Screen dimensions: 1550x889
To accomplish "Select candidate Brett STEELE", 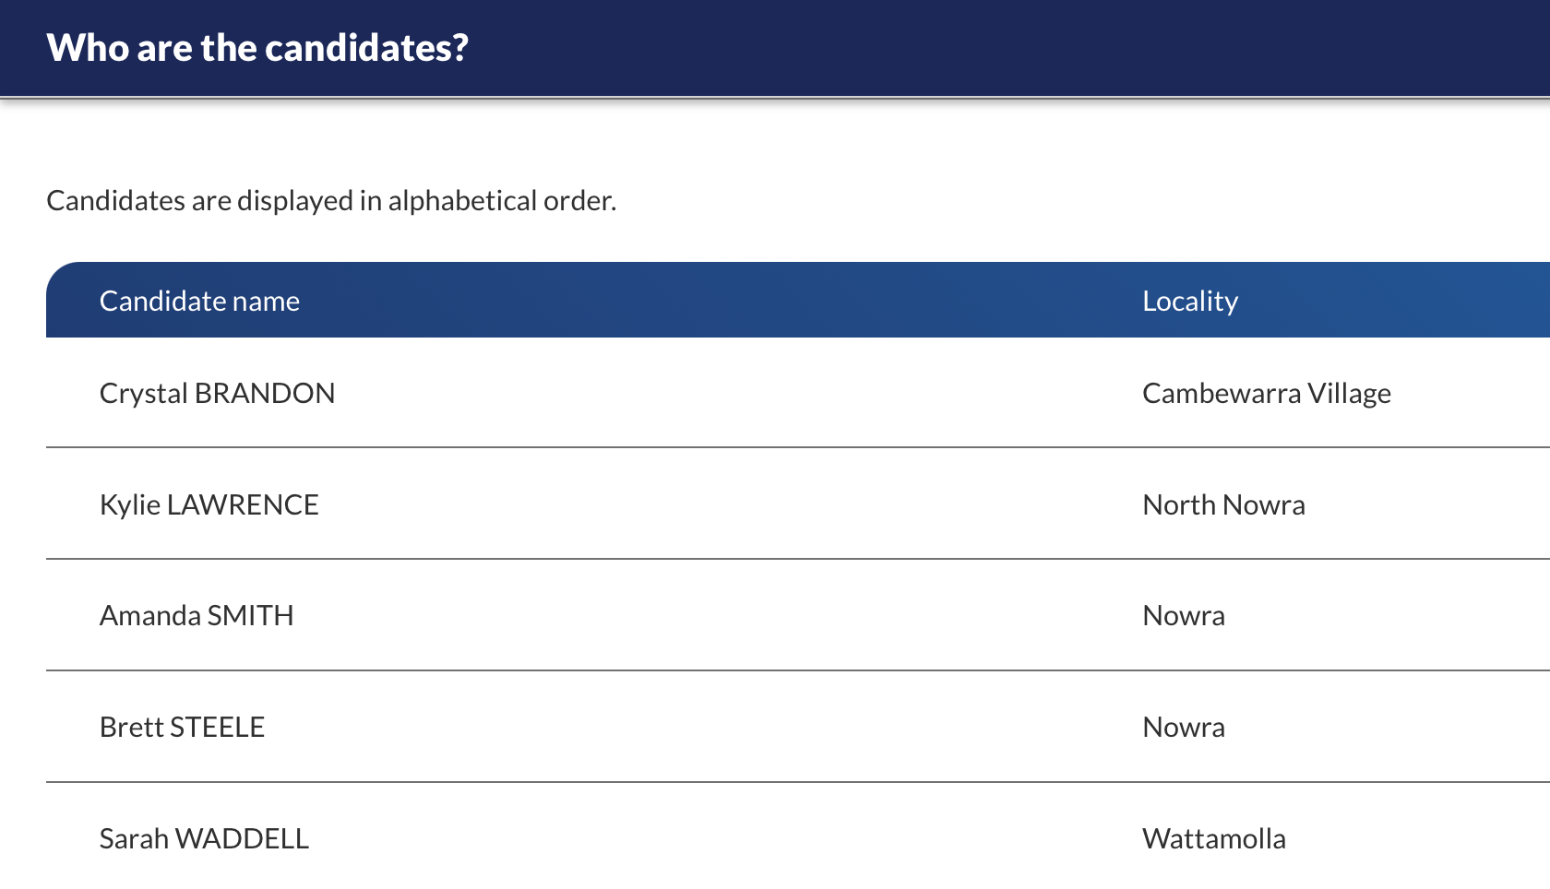I will tap(182, 727).
